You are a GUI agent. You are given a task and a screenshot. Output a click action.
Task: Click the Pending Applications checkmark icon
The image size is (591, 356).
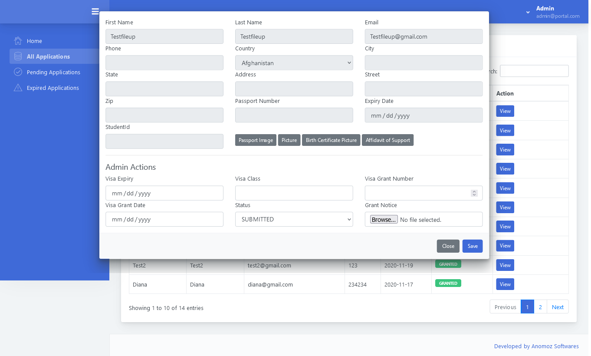(x=18, y=72)
